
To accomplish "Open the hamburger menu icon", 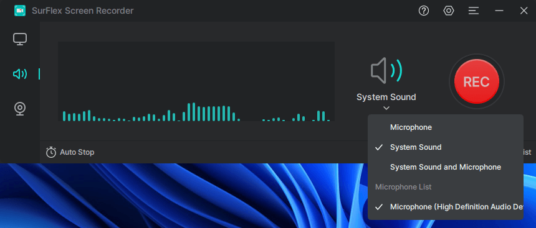I will [x=474, y=11].
